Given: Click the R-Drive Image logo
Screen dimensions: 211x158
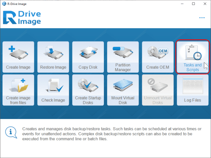Looking at the screenshot, I should [x=22, y=18].
